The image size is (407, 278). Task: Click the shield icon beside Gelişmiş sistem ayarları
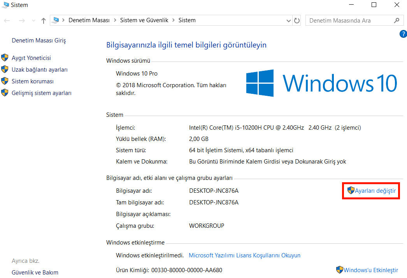tap(5, 93)
